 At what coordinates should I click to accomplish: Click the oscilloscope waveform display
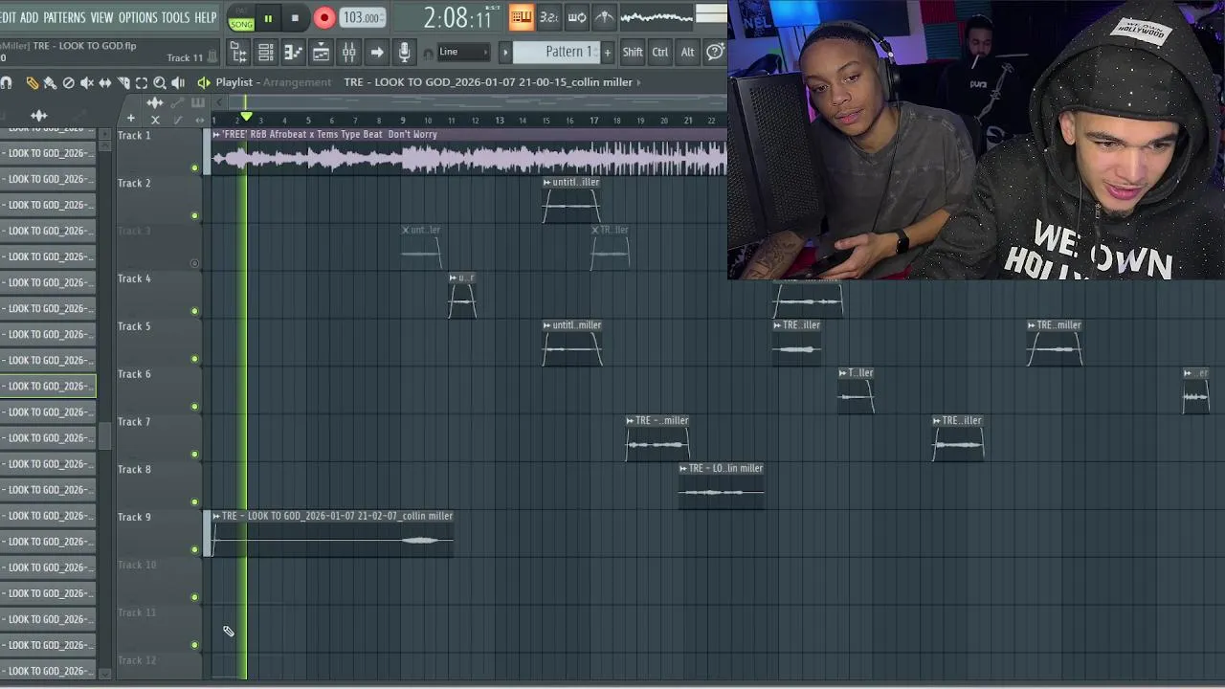click(657, 16)
